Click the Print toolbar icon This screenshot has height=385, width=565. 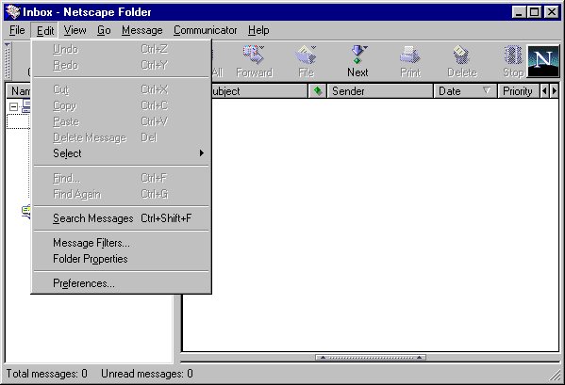point(410,61)
